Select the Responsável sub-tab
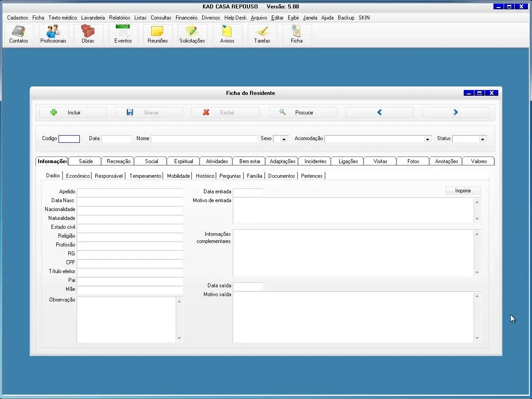 pos(109,176)
